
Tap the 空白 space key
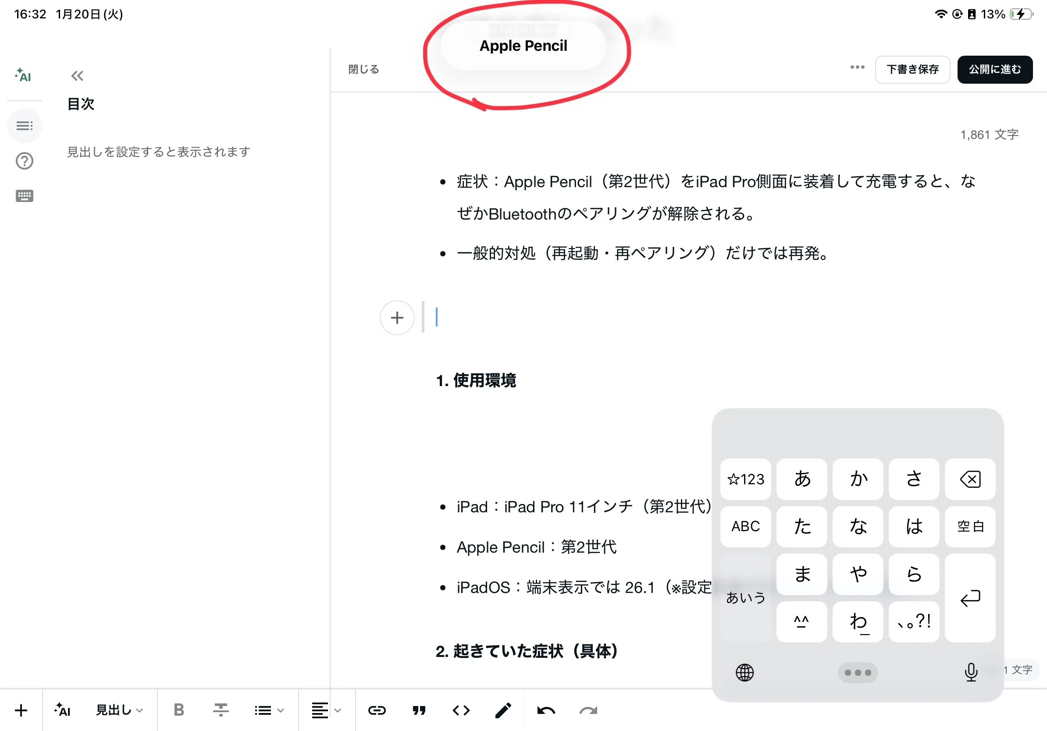970,526
